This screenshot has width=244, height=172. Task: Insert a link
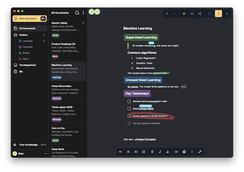click(x=177, y=152)
